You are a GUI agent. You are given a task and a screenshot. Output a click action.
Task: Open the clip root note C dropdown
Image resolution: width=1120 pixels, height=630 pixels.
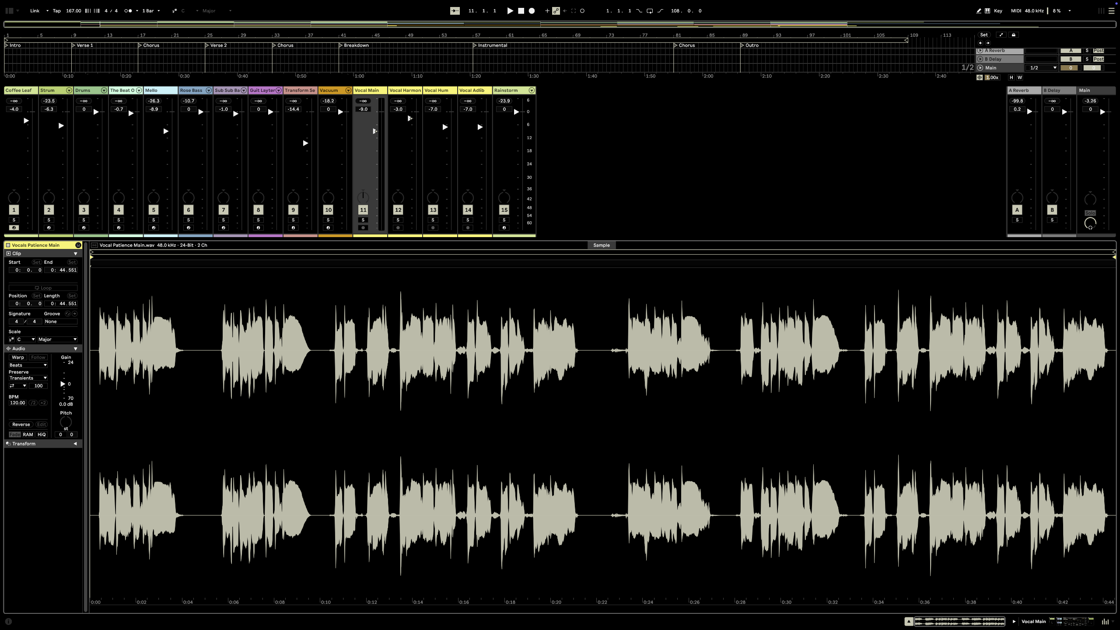tap(26, 339)
